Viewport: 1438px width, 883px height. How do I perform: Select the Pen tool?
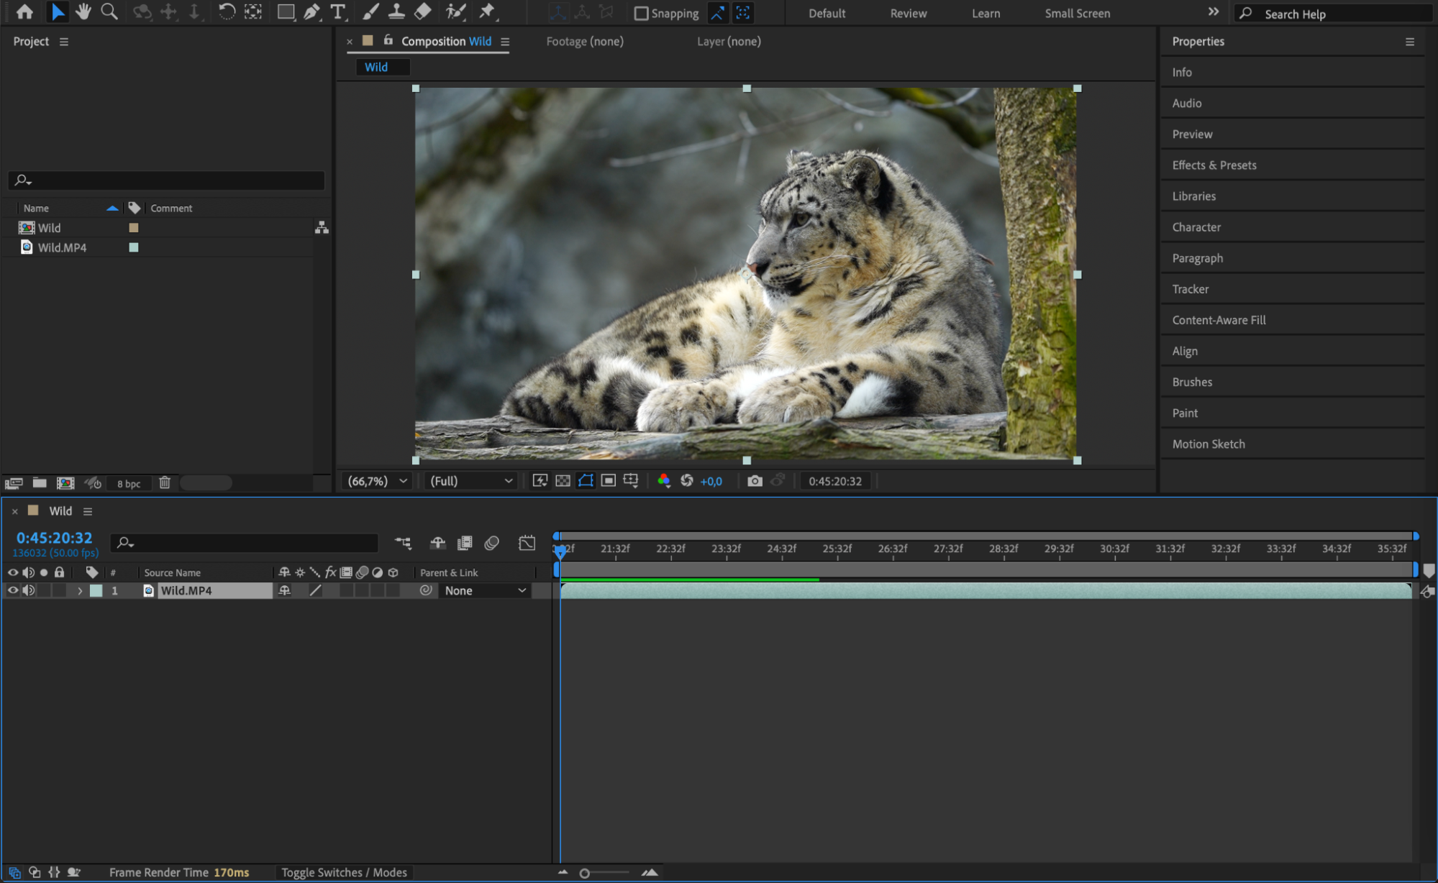pos(311,12)
